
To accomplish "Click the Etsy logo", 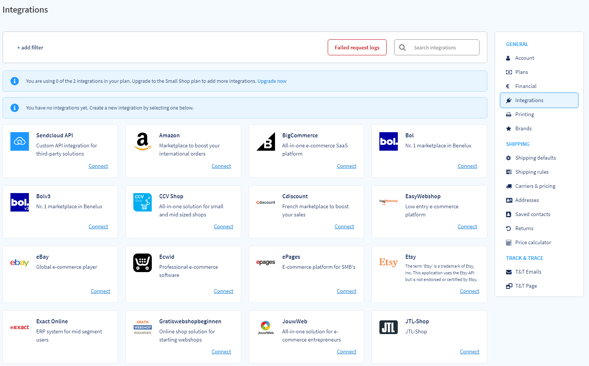I will click(388, 262).
